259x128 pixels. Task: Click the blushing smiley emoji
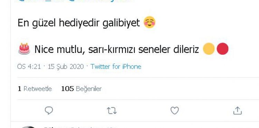point(150,22)
